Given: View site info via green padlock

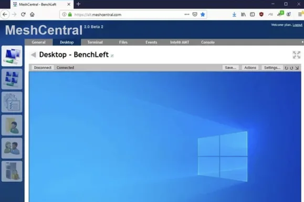Looking at the screenshot, I should [70, 15].
